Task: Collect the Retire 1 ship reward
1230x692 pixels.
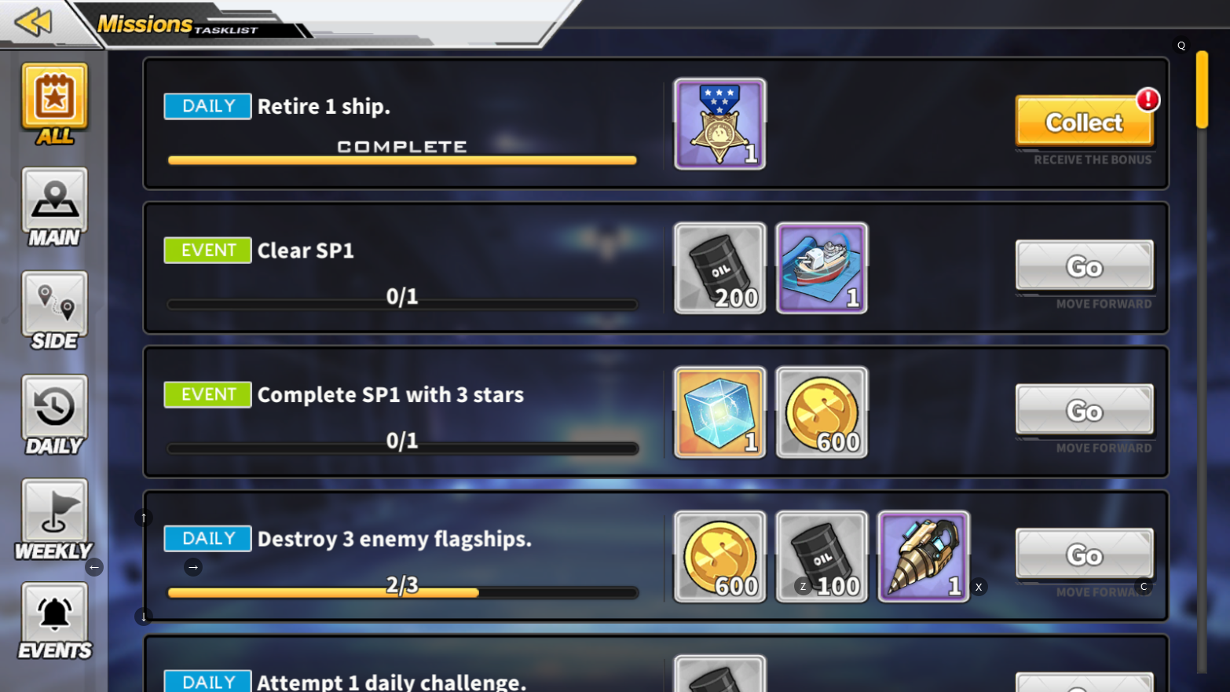Action: coord(1084,122)
